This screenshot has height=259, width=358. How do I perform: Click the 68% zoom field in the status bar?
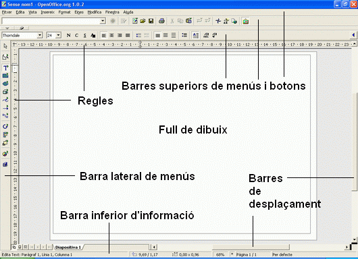220,254
